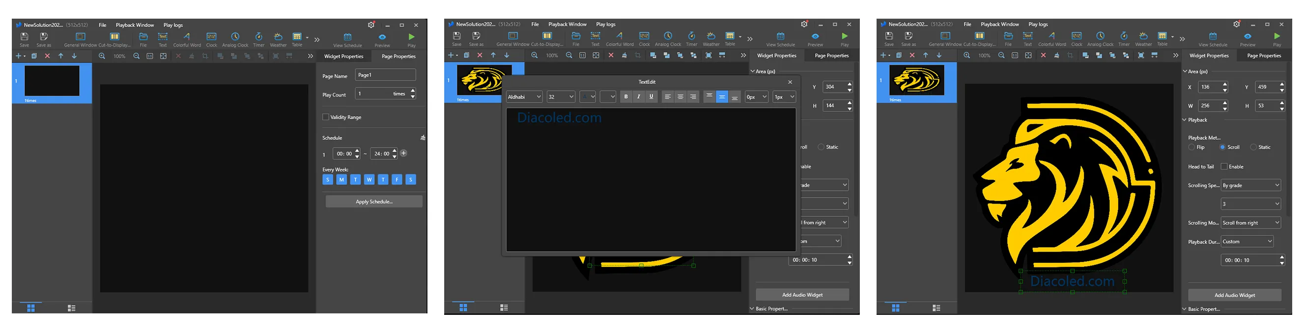Select the Scroll playback method in the right window

1222,147
